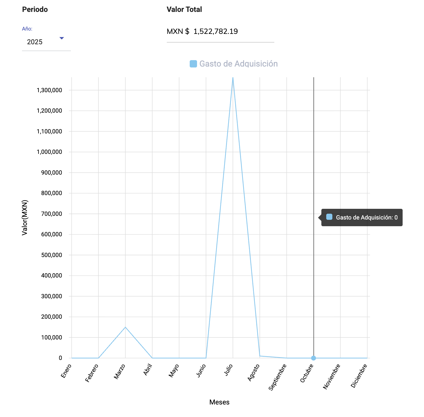The width and height of the screenshot is (424, 417).
Task: Click the Febrero axis label
Action: (92, 373)
